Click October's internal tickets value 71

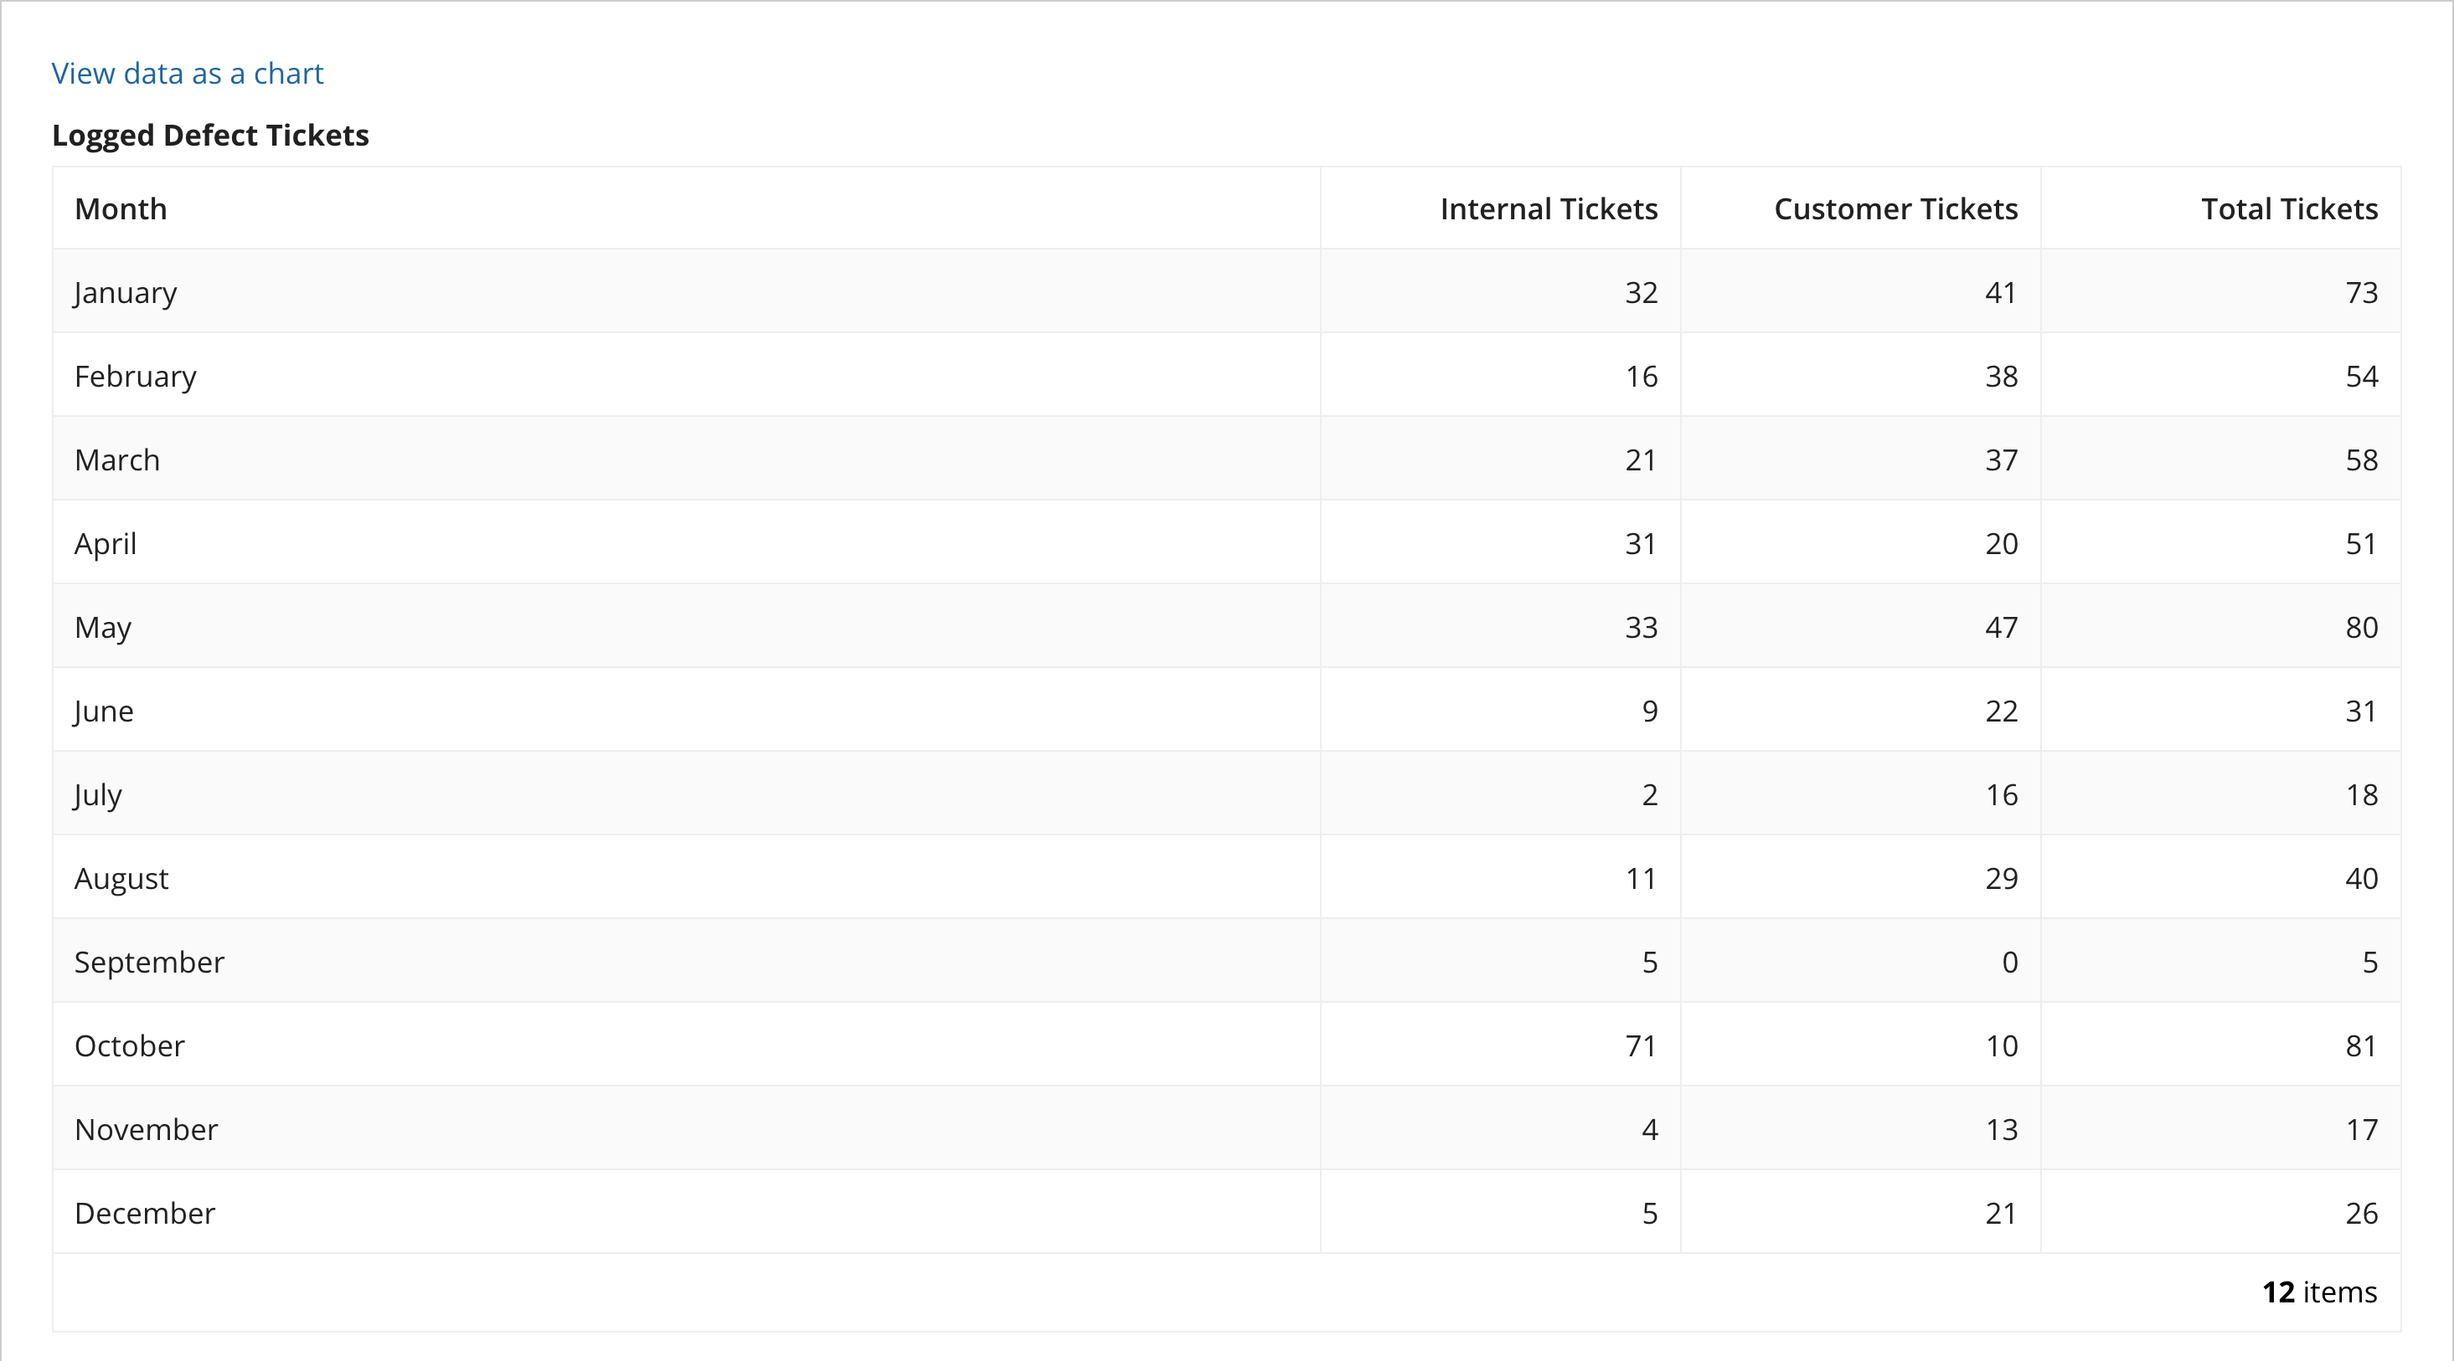click(1641, 1046)
